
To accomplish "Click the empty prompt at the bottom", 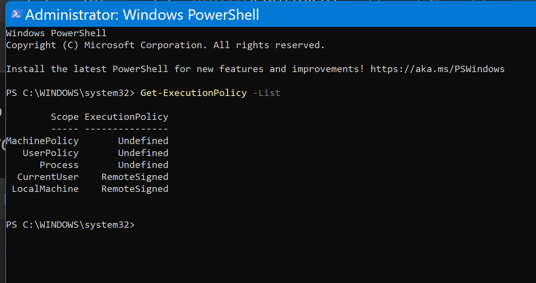I will coord(70,225).
